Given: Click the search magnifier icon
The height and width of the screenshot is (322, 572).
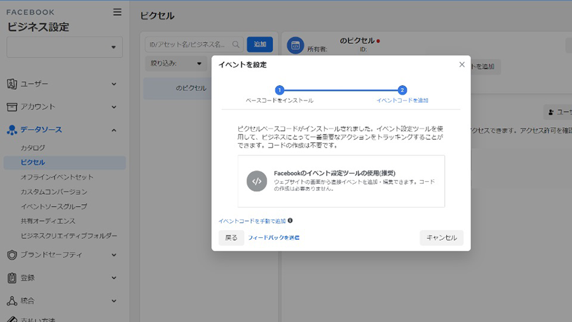Looking at the screenshot, I should tap(236, 44).
